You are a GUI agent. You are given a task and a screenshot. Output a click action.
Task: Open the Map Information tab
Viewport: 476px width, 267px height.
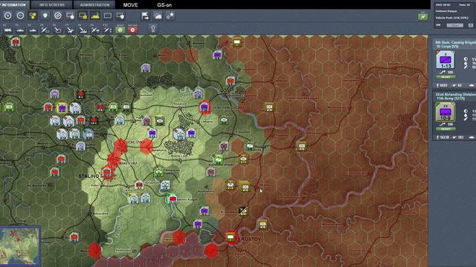[x=14, y=4]
